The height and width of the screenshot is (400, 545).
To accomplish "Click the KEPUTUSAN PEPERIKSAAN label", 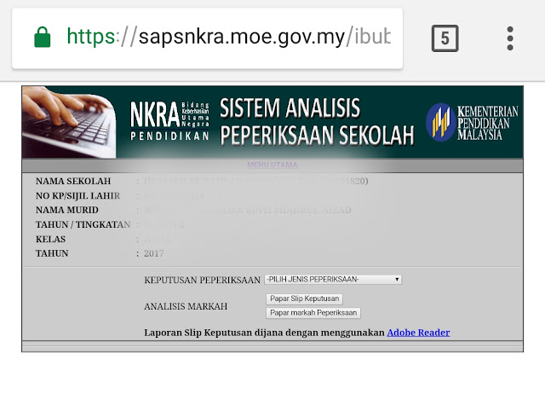I will (203, 280).
